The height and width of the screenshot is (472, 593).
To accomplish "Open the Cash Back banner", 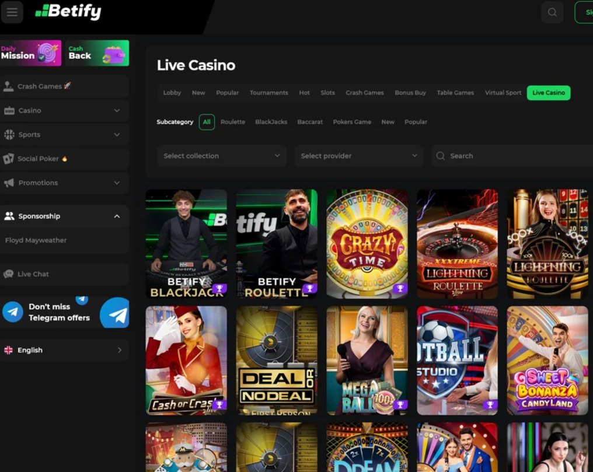I will (97, 53).
